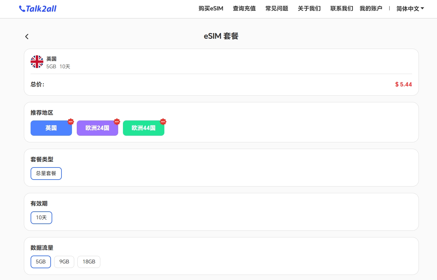Open 我的账户 account page

tap(371, 9)
